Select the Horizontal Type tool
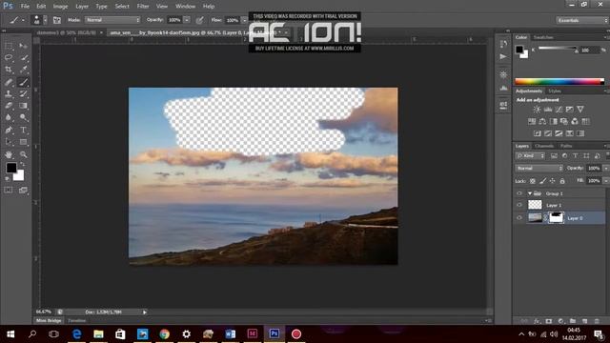The image size is (610, 343). tap(23, 130)
